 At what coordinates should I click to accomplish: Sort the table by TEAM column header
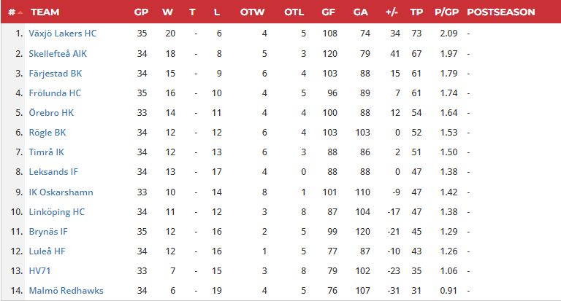click(x=45, y=12)
